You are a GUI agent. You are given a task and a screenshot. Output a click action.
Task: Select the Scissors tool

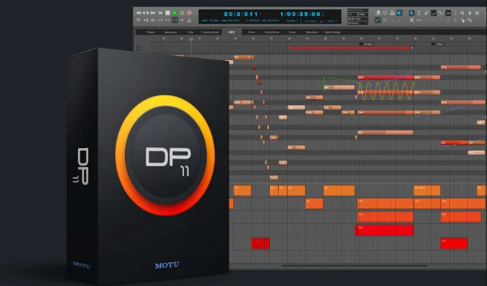click(x=412, y=21)
